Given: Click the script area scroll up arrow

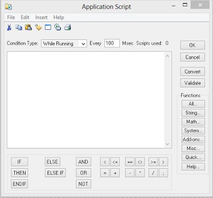Looking at the screenshot, I should click(x=167, y=56).
